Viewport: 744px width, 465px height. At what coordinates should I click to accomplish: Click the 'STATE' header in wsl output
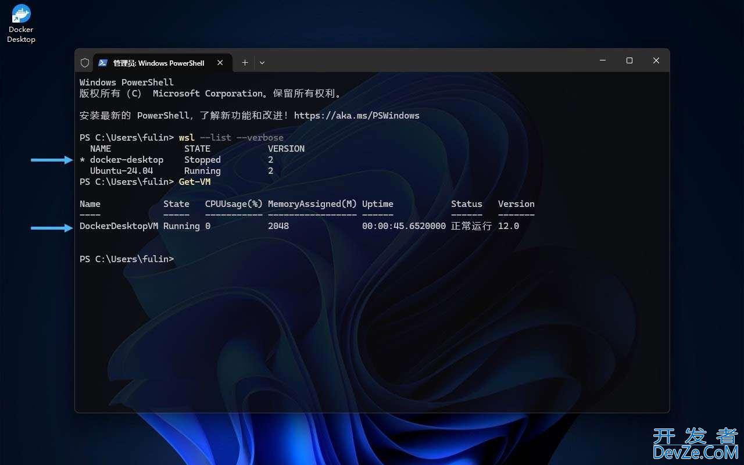[x=197, y=149]
